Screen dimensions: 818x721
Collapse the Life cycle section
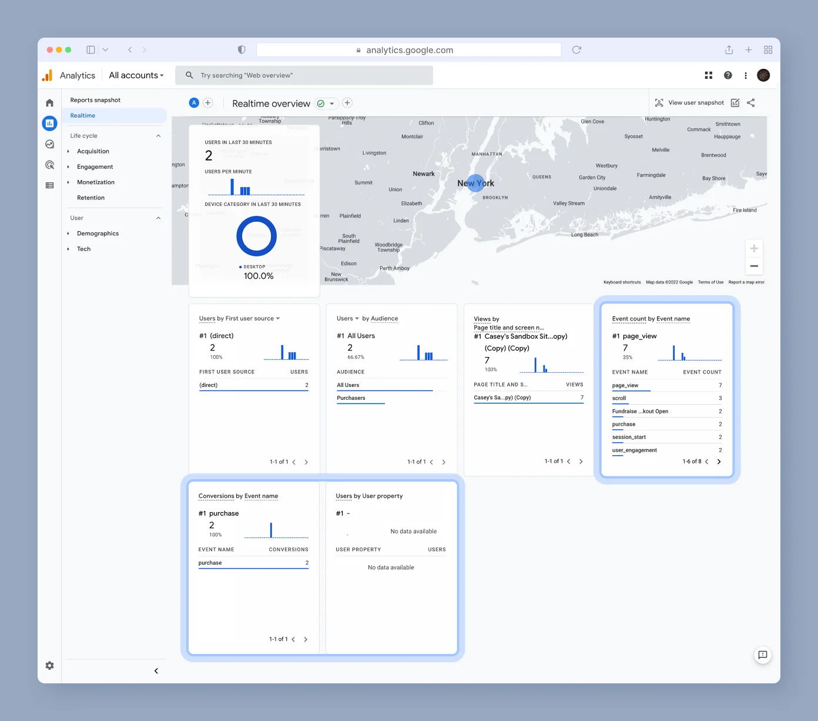click(158, 136)
